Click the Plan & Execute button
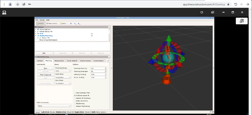The height and width of the screenshot is (115, 252). click(45, 75)
